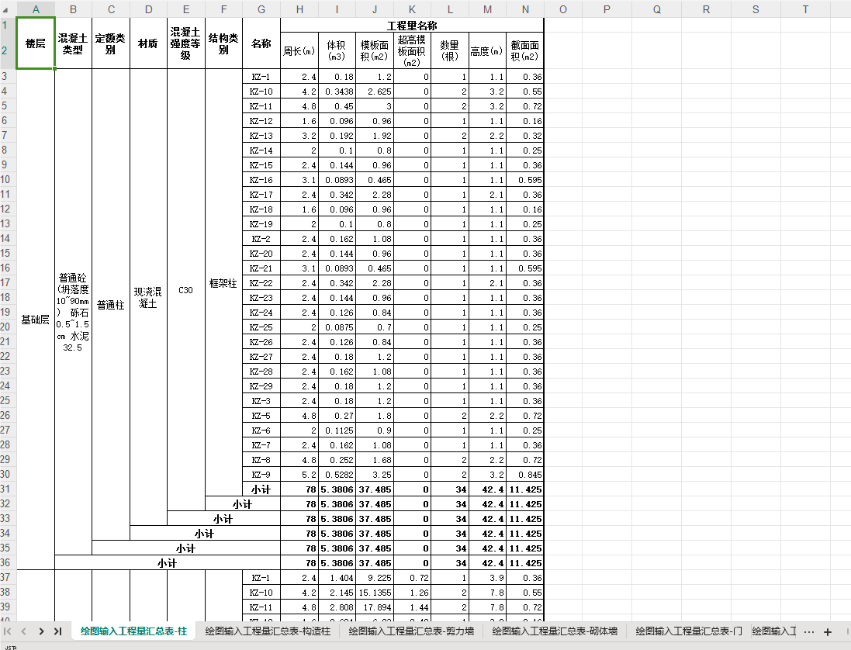Select column T header
This screenshot has width=851, height=650.
pyautogui.click(x=805, y=9)
